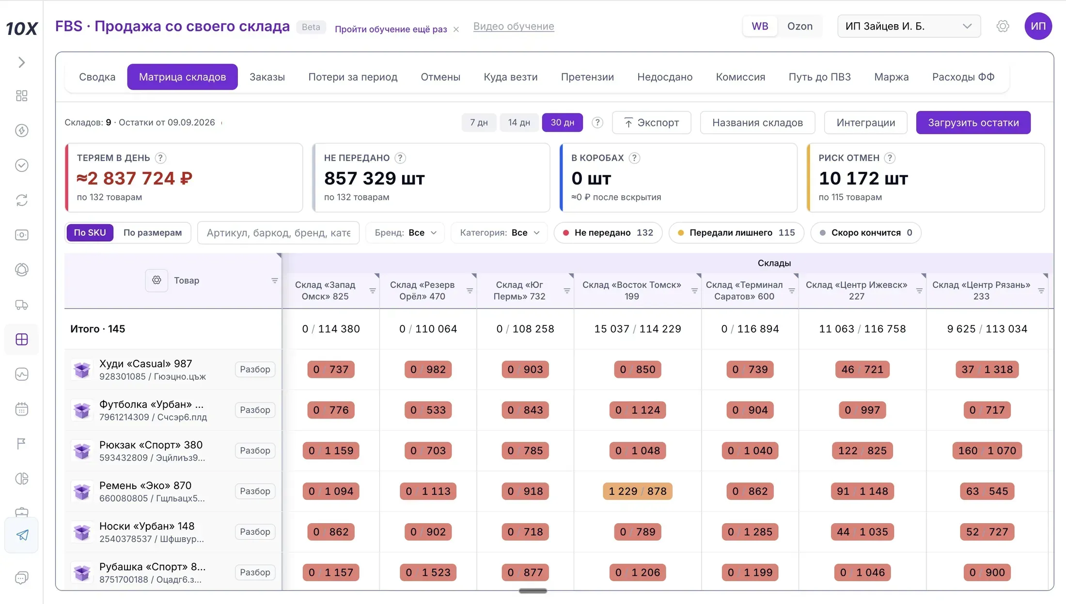Open table column settings gear by Товар

click(x=157, y=280)
